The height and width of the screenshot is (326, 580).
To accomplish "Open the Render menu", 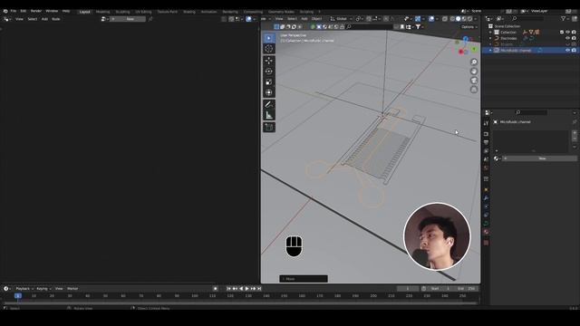I will [x=36, y=11].
